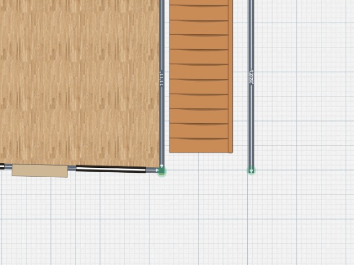The width and height of the screenshot is (354, 265).
Task: Select the 11'11" dimension label on room wall
Action: point(162,78)
